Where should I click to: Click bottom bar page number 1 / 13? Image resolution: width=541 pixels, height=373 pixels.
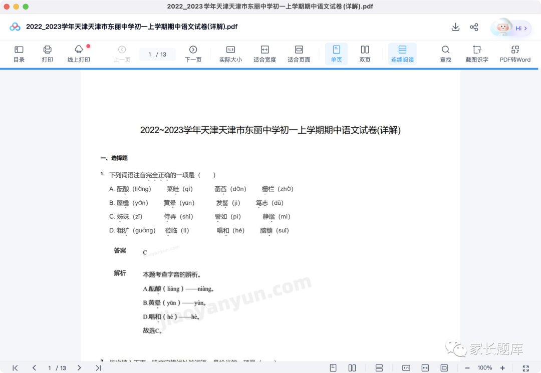(x=57, y=368)
